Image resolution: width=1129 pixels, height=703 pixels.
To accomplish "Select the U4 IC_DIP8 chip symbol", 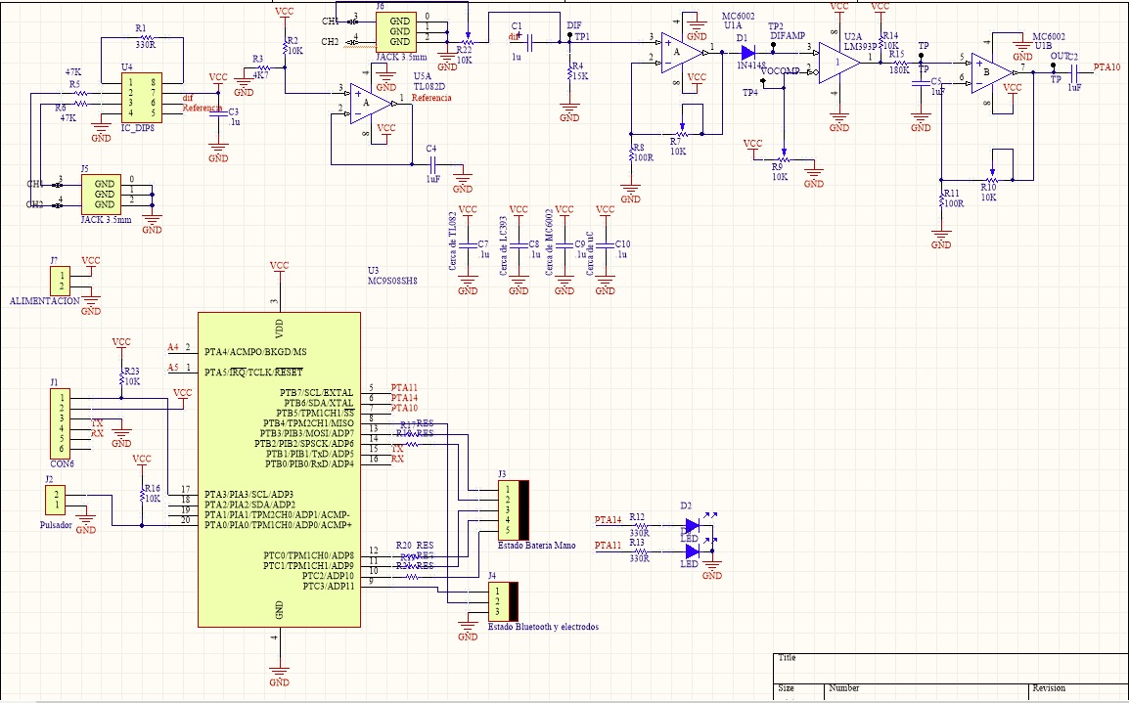I will pyautogui.click(x=141, y=97).
